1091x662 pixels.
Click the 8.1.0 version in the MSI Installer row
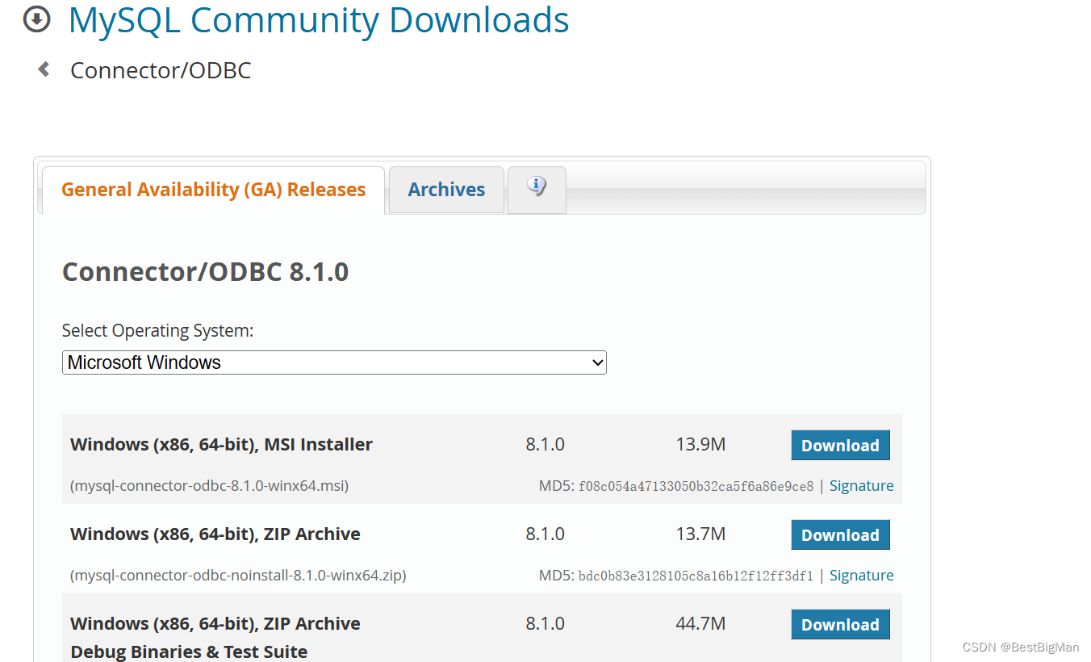coord(545,444)
